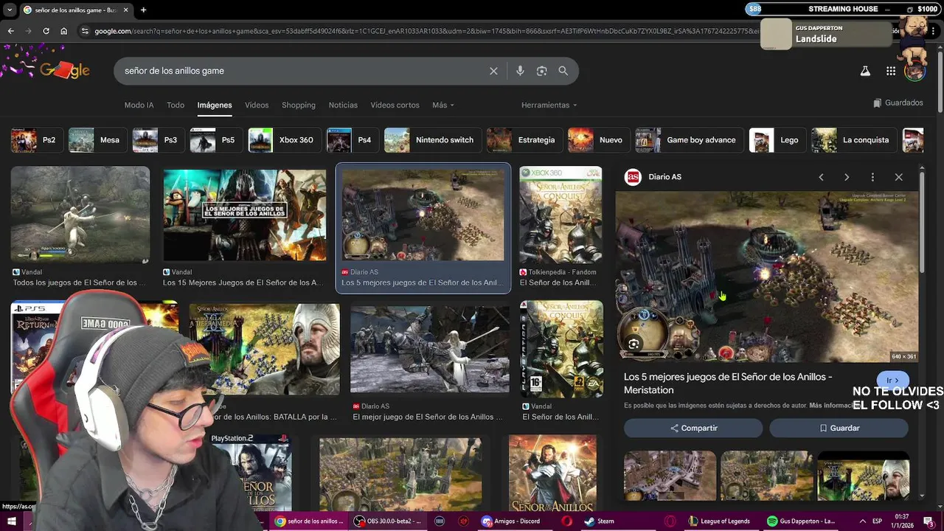The image size is (944, 531).
Task: Open the Google apps grid
Action: [x=891, y=71]
